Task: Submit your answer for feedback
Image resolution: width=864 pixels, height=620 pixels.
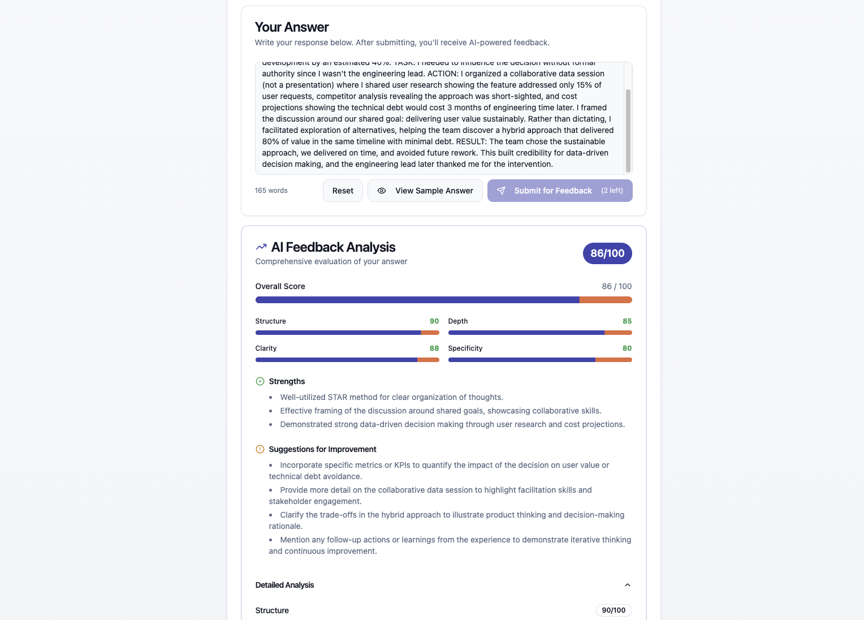Action: point(552,191)
